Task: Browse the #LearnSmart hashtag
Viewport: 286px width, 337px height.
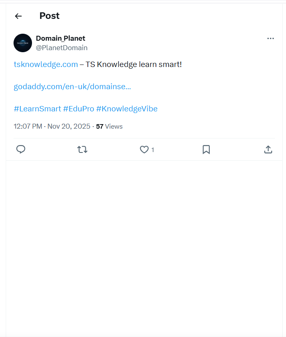Action: coord(37,109)
